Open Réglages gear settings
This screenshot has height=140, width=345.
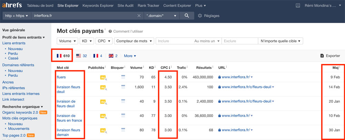tap(209, 15)
